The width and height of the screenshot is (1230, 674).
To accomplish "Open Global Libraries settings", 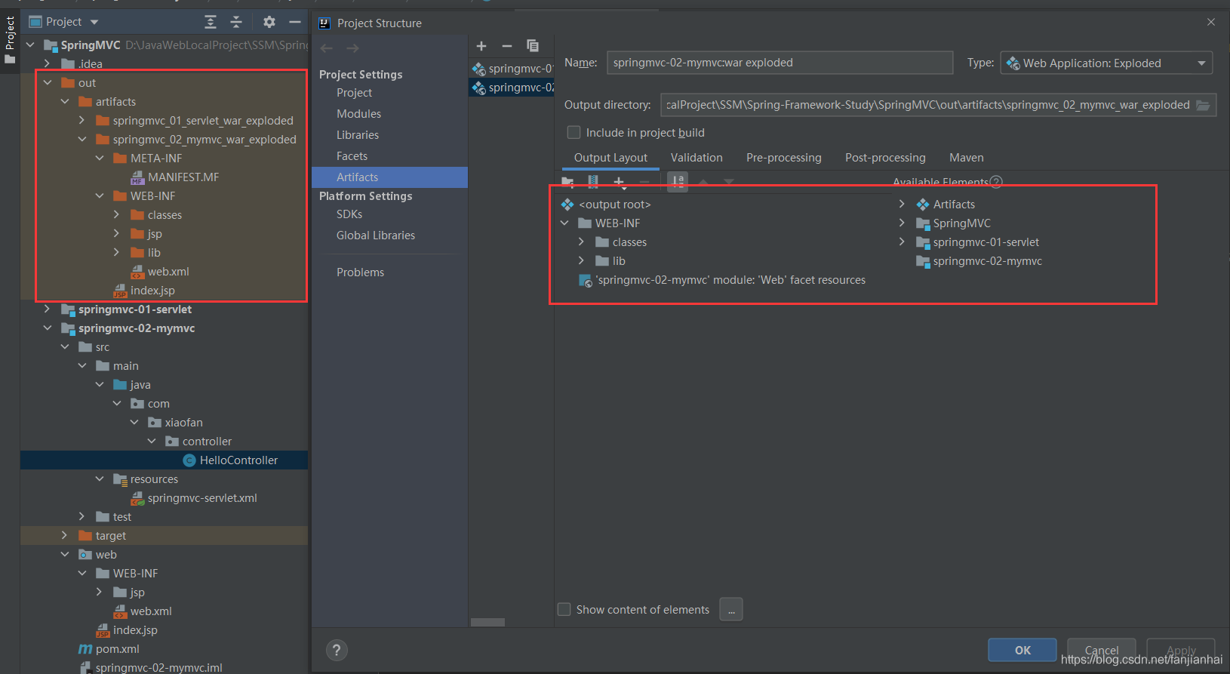I will (376, 235).
